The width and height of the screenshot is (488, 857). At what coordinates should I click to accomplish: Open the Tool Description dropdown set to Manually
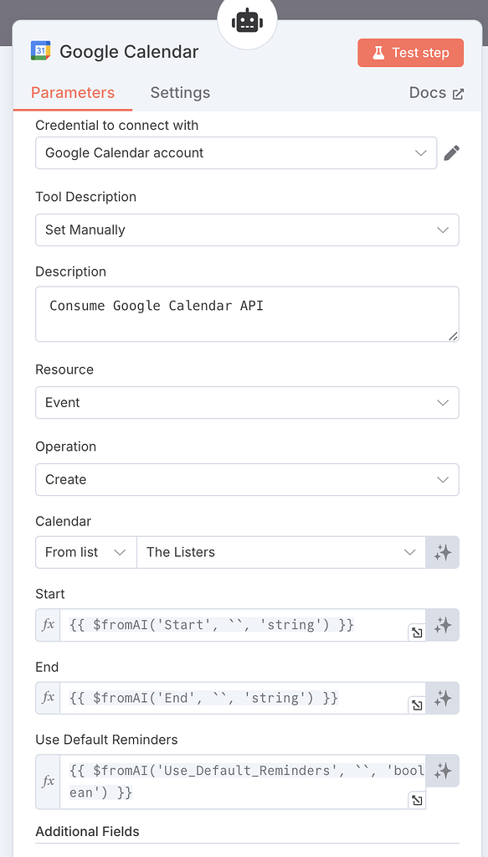click(x=247, y=230)
